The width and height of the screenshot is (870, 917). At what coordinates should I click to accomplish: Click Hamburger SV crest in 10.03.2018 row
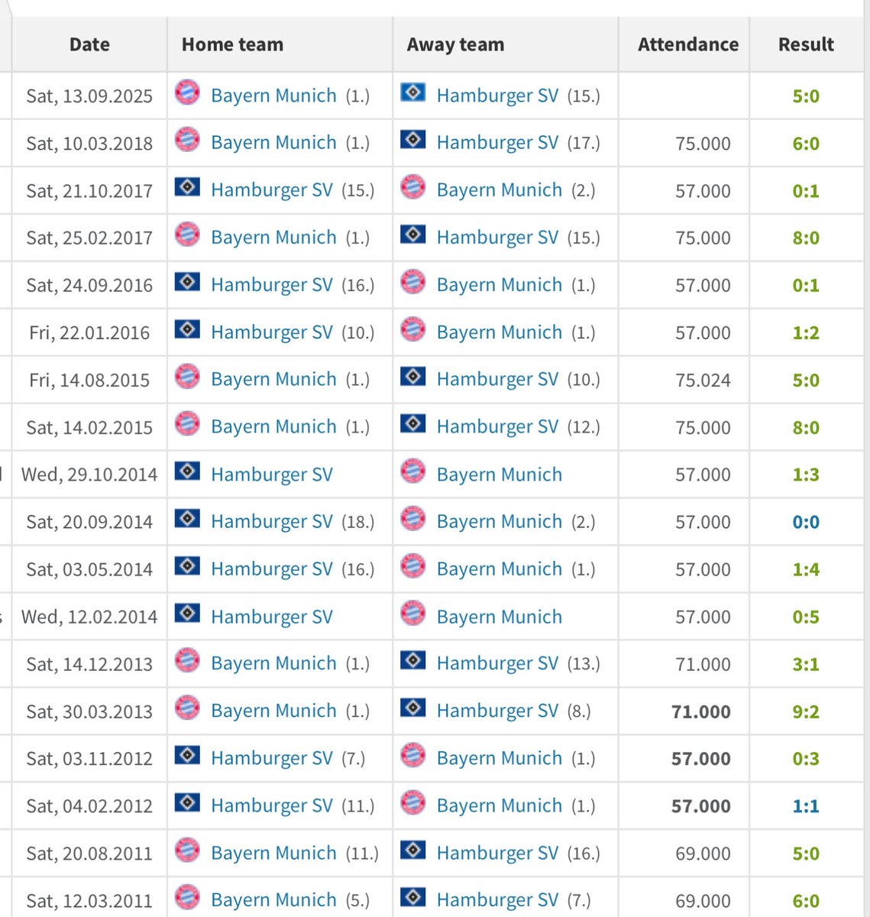point(413,140)
